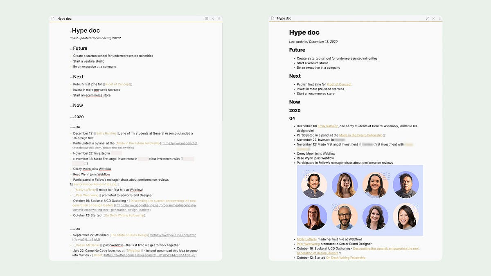
Task: Click 'Invest in more pre-seed startups' in left editor
Action: [x=97, y=90]
